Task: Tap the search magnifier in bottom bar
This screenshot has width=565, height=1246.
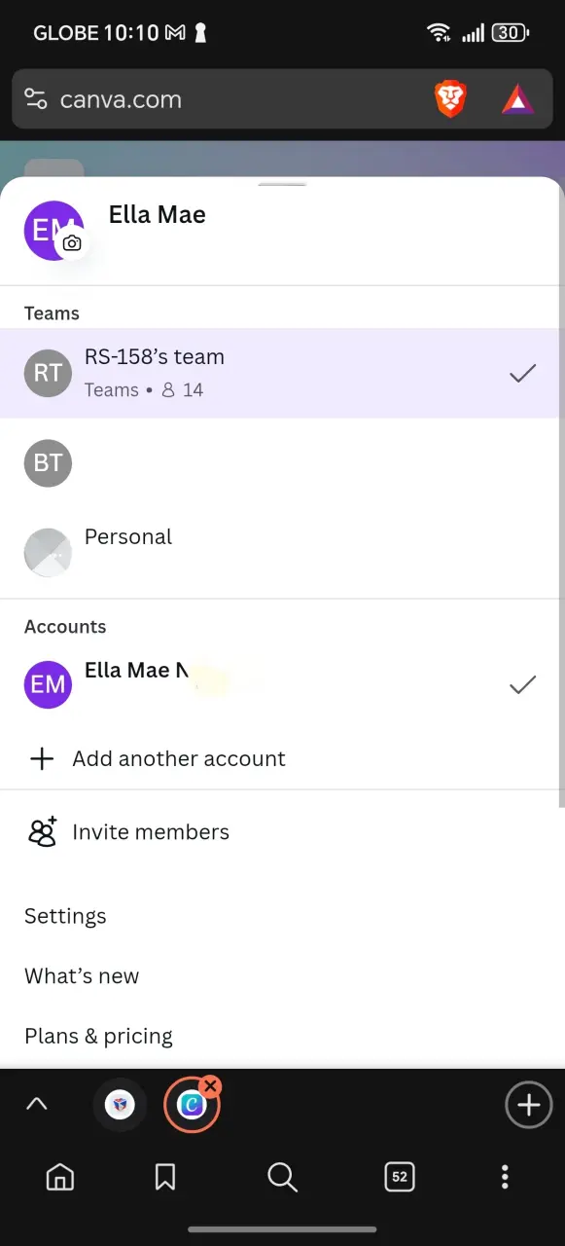Action: [282, 1177]
